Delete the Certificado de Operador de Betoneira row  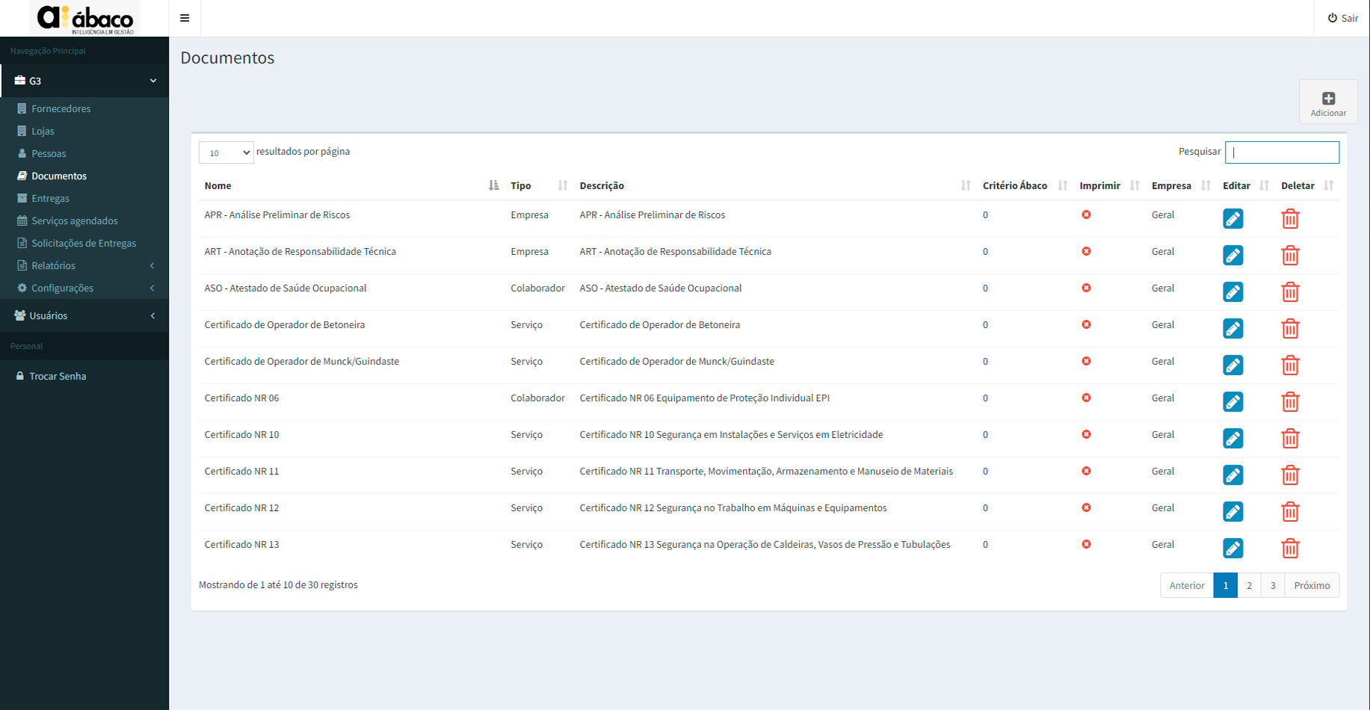tap(1290, 329)
